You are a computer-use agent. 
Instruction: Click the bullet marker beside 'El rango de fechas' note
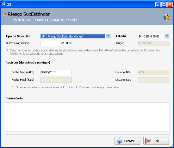click(x=13, y=87)
